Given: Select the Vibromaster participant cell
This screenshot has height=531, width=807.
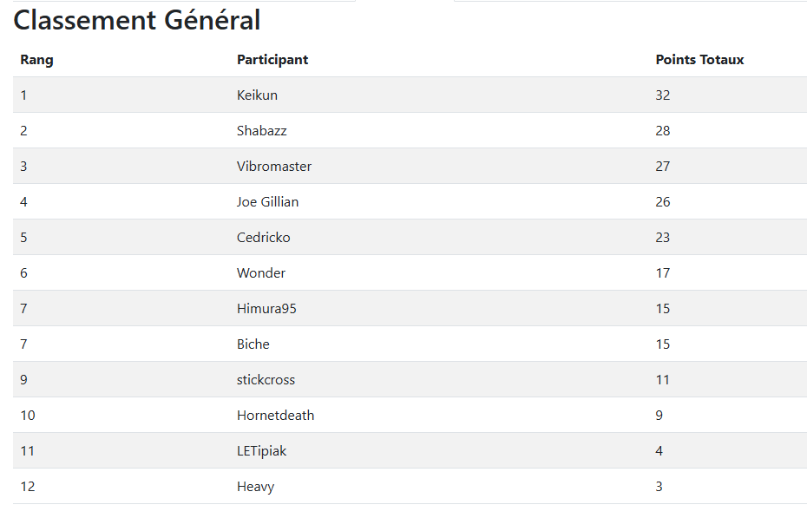Looking at the screenshot, I should tap(273, 167).
